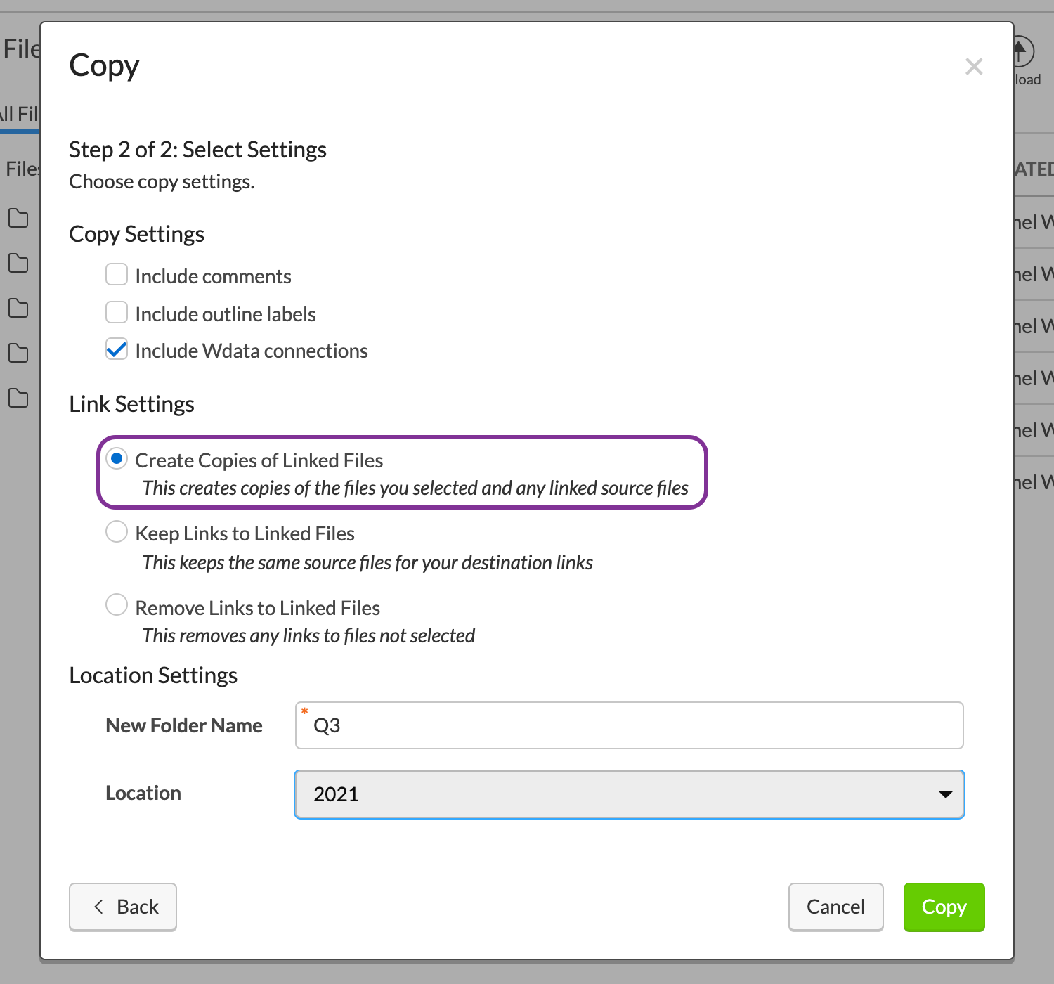Select Keep Links to Linked Files

(x=116, y=532)
